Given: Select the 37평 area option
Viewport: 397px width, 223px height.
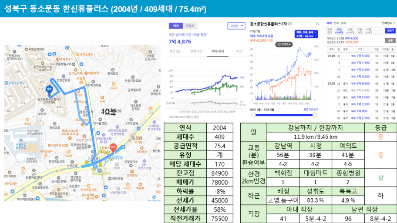Looking at the screenshot, I should coord(359,31).
